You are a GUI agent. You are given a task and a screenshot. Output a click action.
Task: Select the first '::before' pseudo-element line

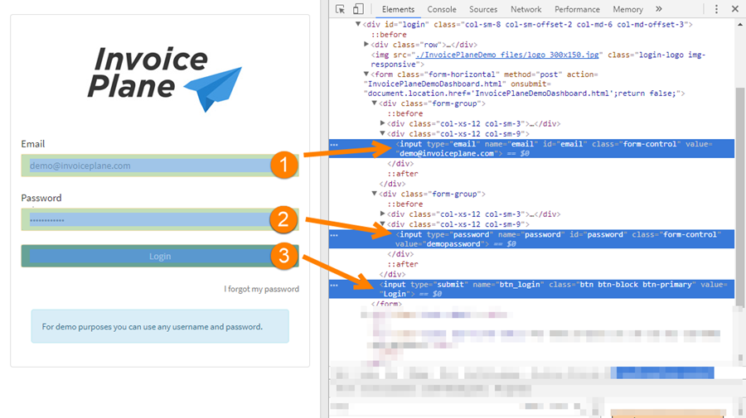point(390,35)
